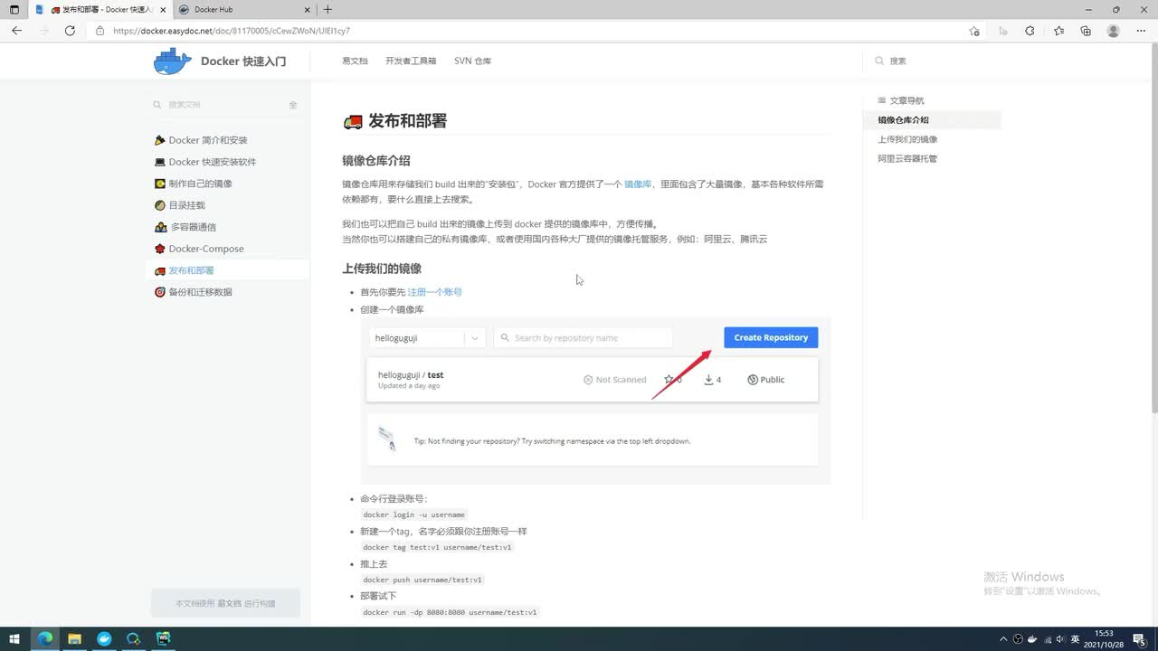Go back to the previous page
Viewport: 1158px width, 651px height.
pyautogui.click(x=16, y=30)
